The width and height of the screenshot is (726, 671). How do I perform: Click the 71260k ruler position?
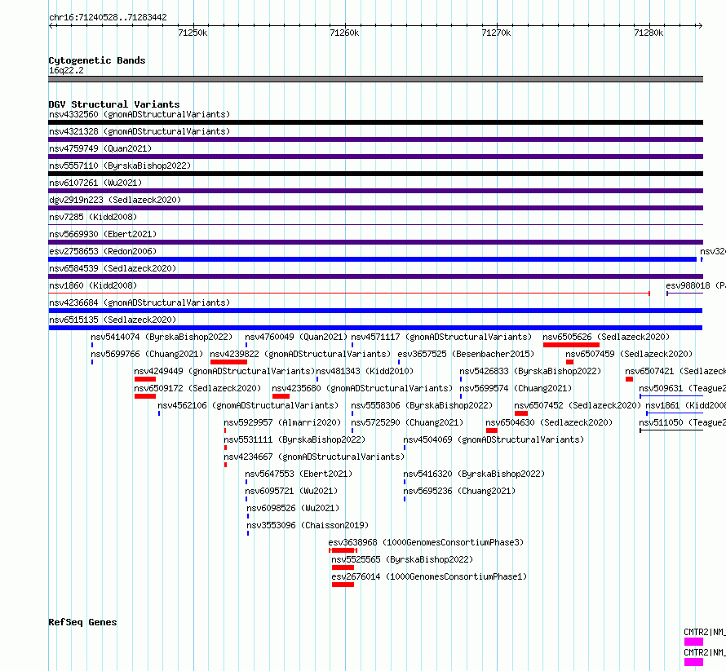[344, 33]
